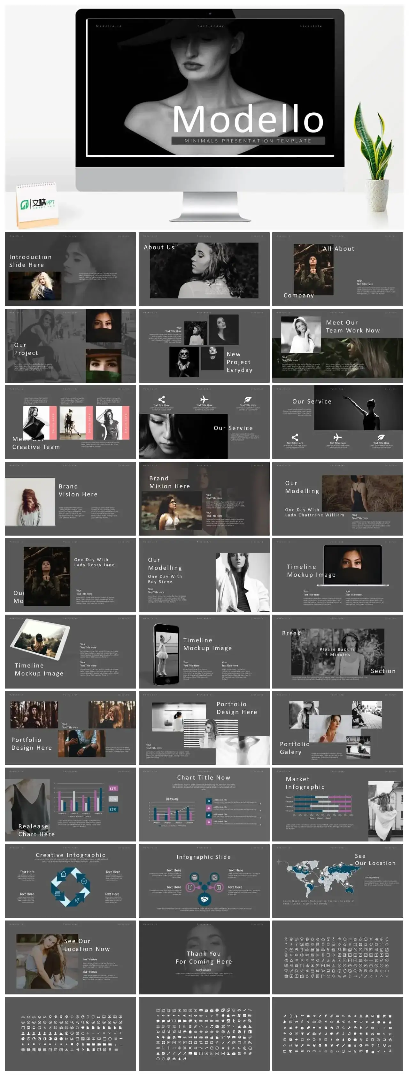Click the pink 85% label in chart slide
The height and width of the screenshot is (1076, 409).
113,788
